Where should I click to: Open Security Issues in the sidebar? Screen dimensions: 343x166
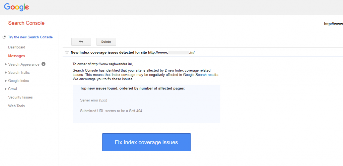[x=20, y=97]
